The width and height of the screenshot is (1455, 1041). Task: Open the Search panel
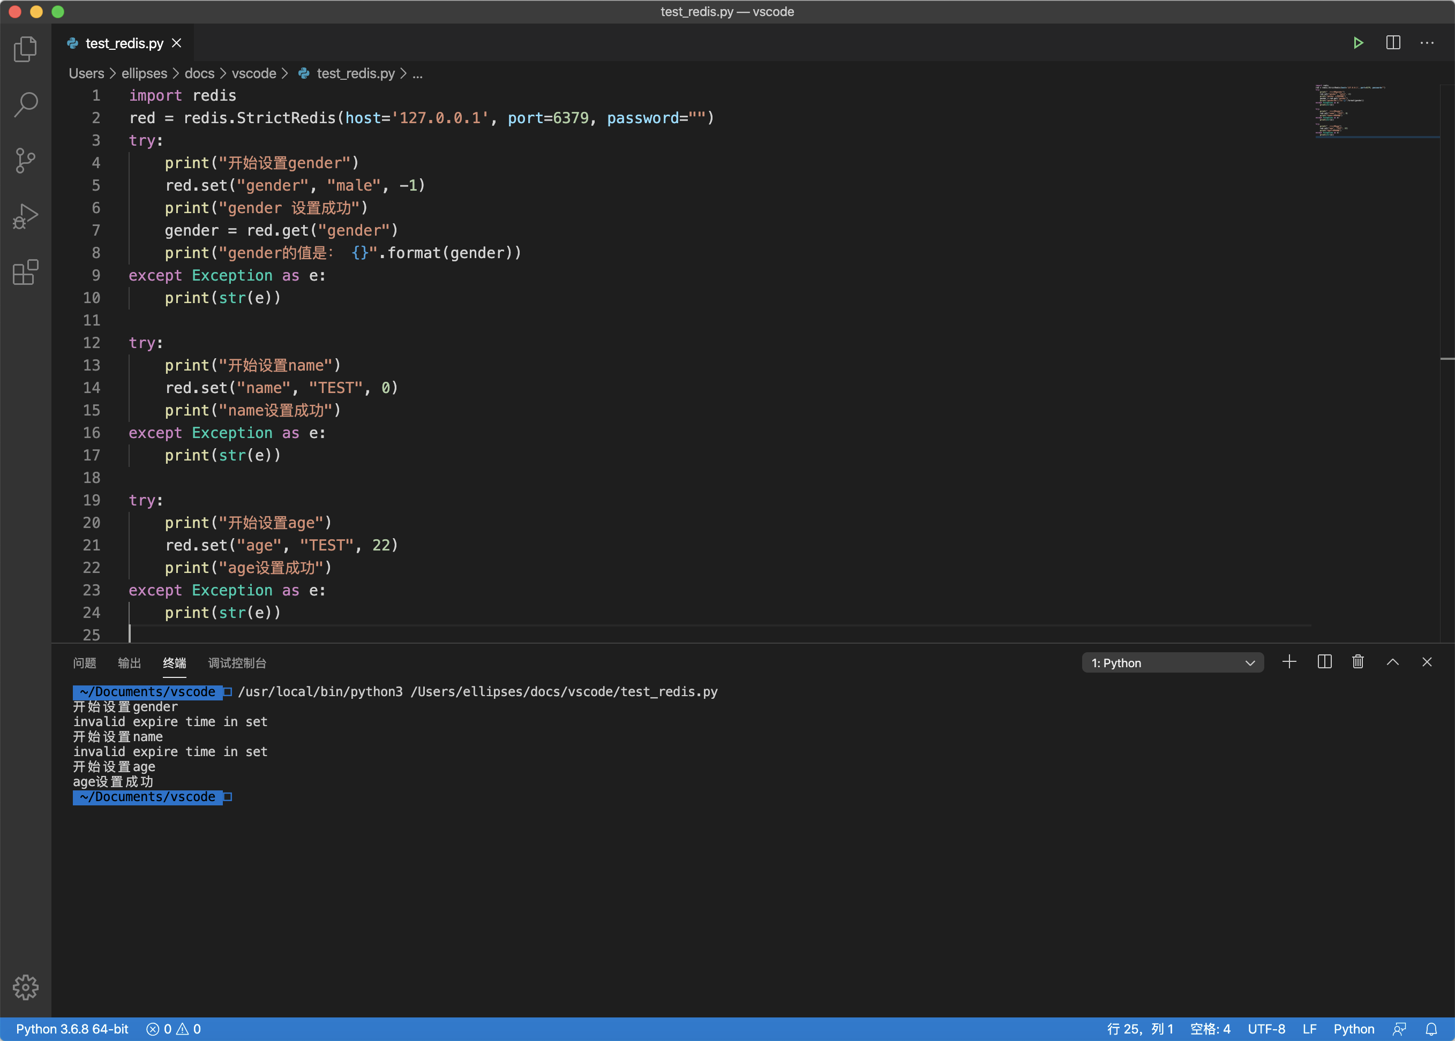tap(25, 104)
